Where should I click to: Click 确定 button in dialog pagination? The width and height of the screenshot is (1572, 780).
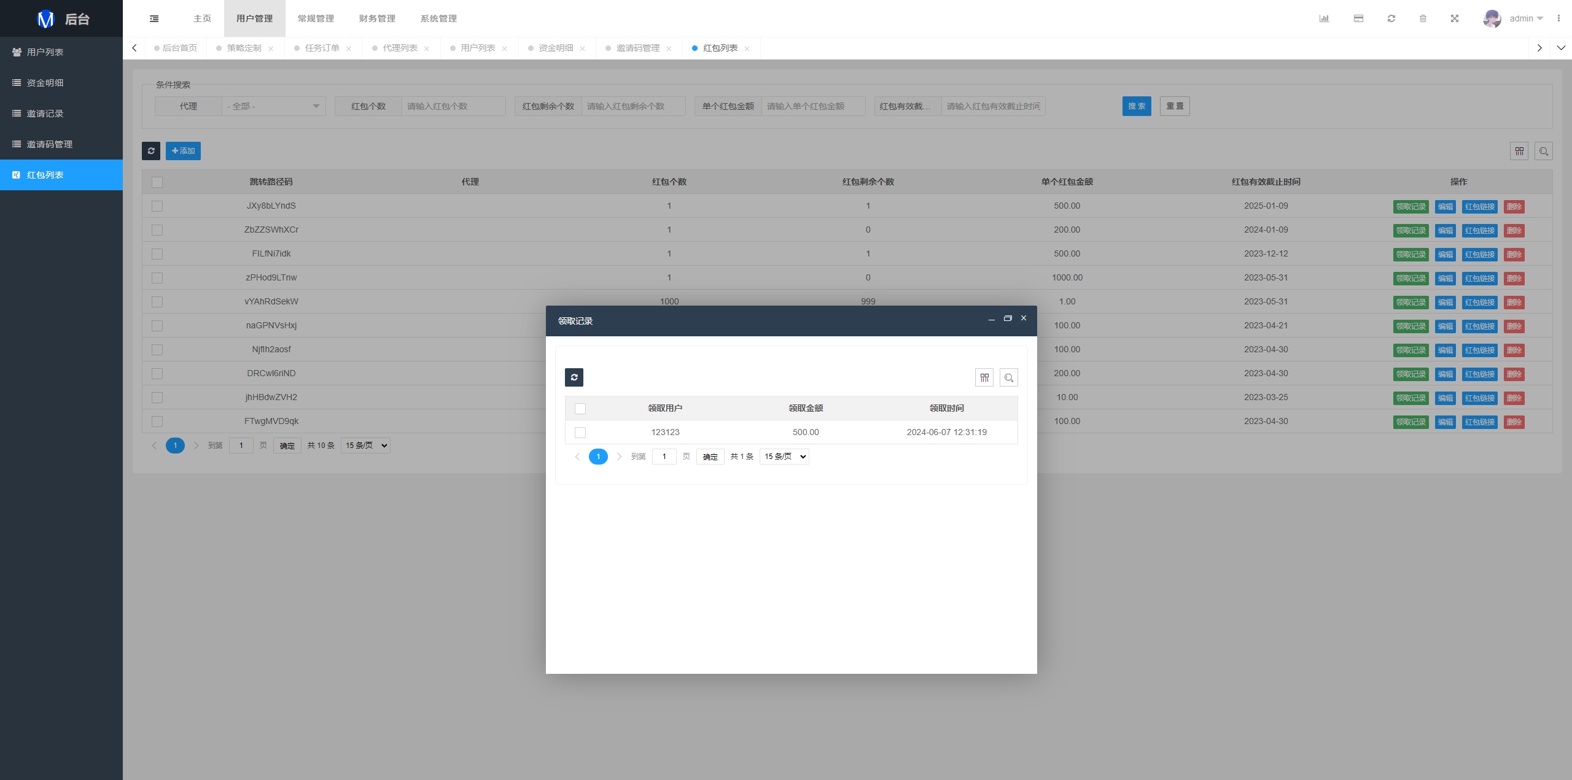tap(710, 457)
